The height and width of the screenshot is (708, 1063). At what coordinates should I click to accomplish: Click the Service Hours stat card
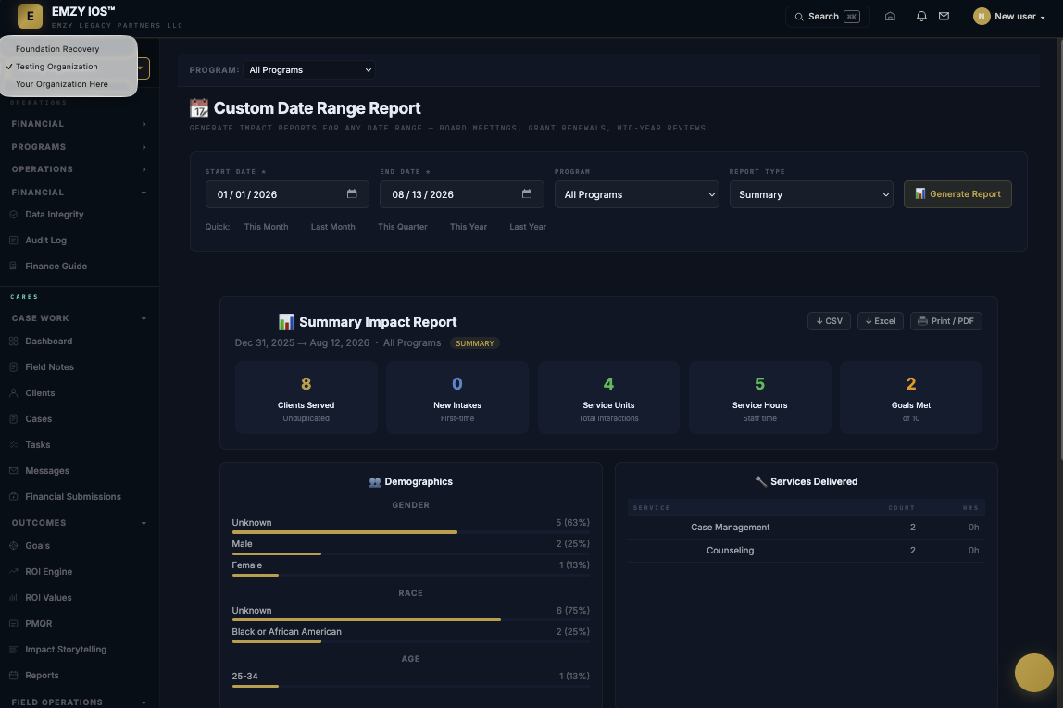click(x=759, y=398)
